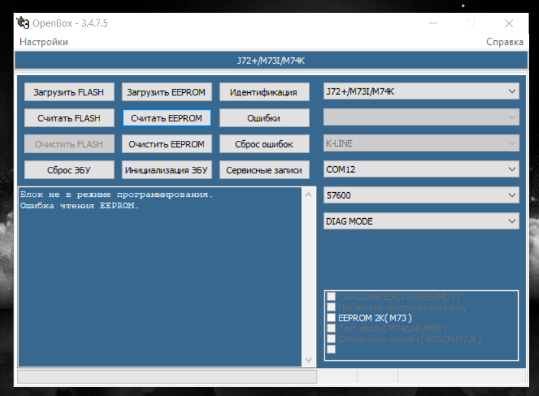Screen dimensions: 539x396
Task: Click Сброс ошибок button
Action: [263, 144]
